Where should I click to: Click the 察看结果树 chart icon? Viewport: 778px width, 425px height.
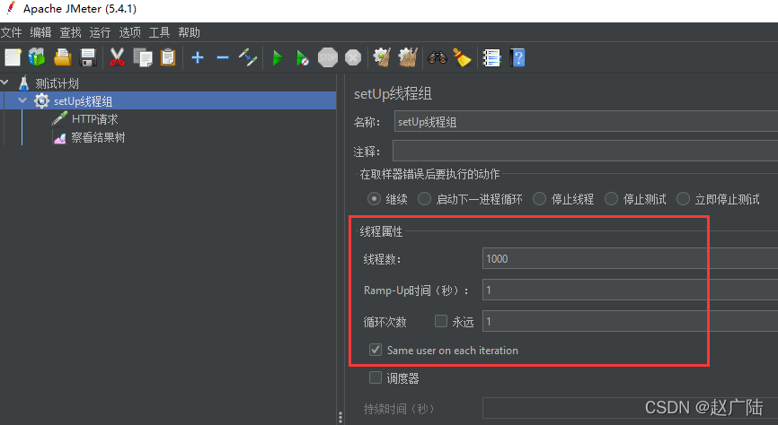point(59,137)
